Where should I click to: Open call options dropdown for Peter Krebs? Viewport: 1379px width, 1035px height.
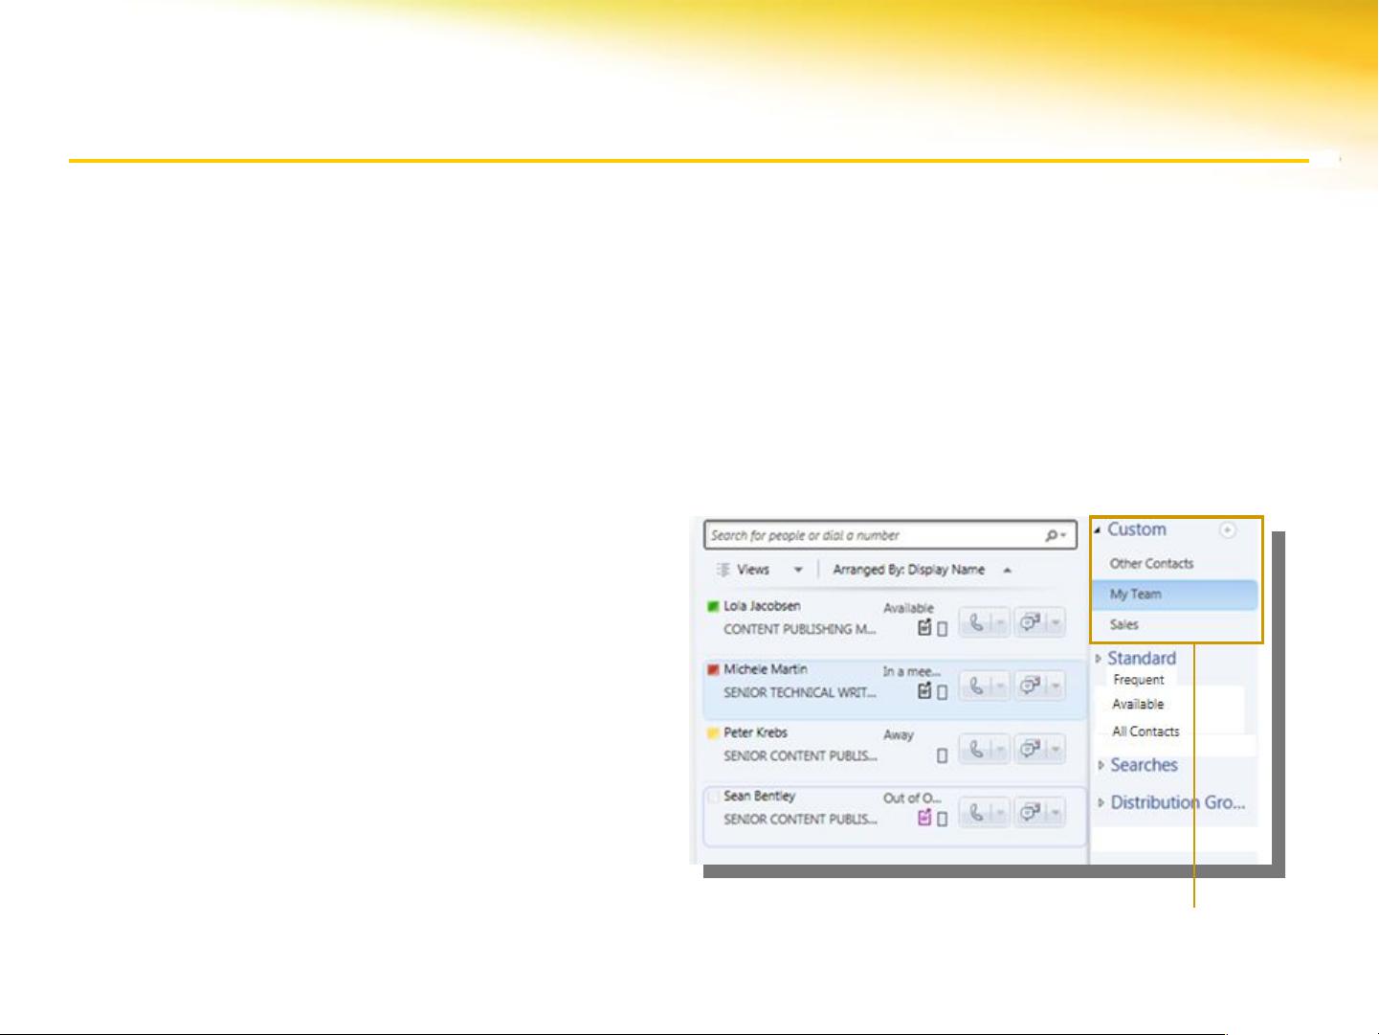(x=1000, y=750)
